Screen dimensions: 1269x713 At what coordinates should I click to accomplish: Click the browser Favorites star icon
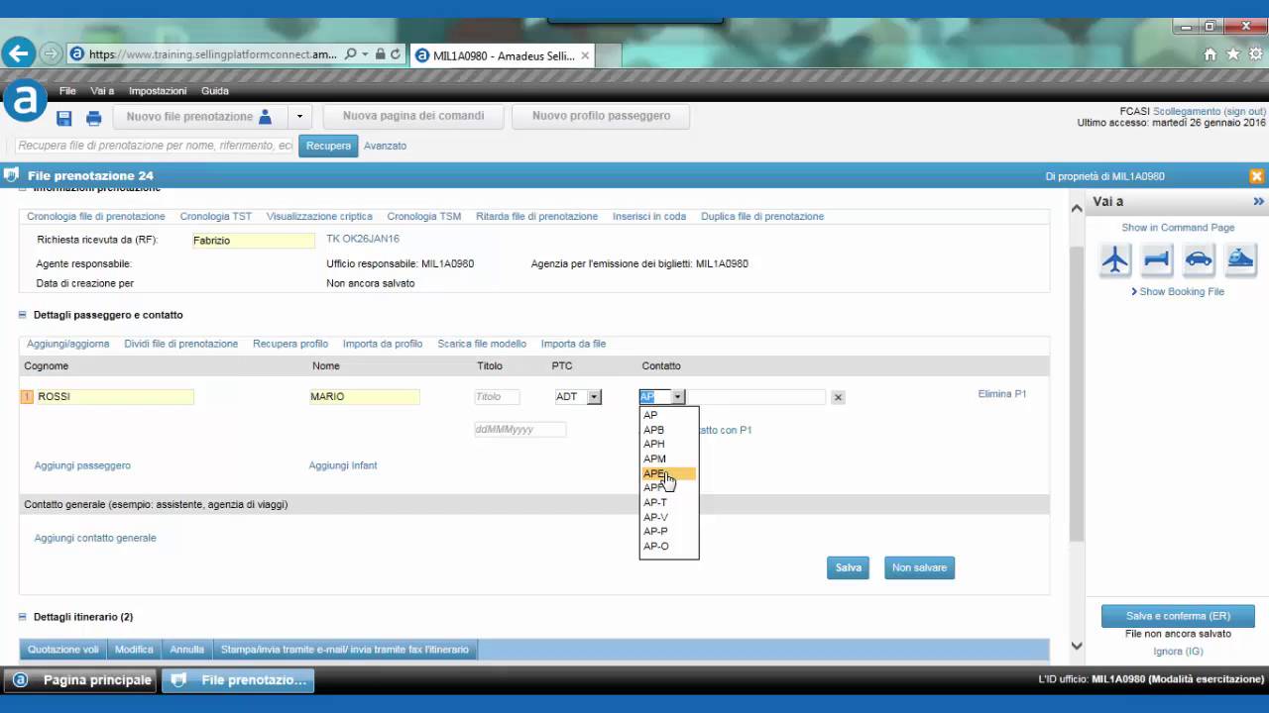tap(1233, 54)
